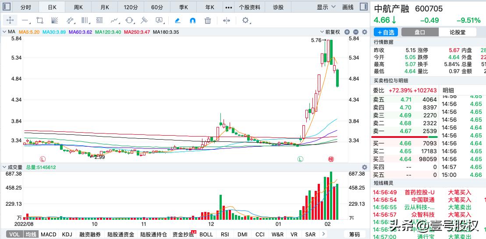This screenshot has width=486, height=239.
Task: Click 画线 drawing button
Action: click(x=348, y=7)
